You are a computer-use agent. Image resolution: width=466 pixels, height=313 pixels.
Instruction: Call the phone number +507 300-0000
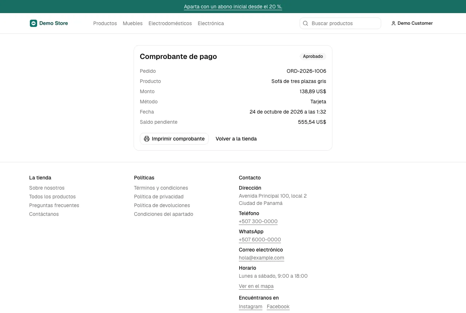(x=258, y=221)
